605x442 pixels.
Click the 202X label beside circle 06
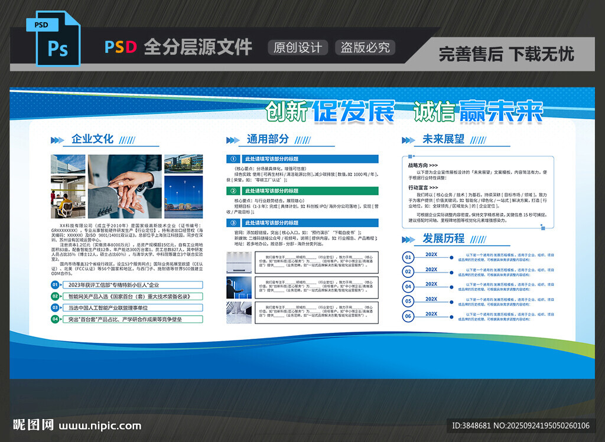click(x=431, y=314)
